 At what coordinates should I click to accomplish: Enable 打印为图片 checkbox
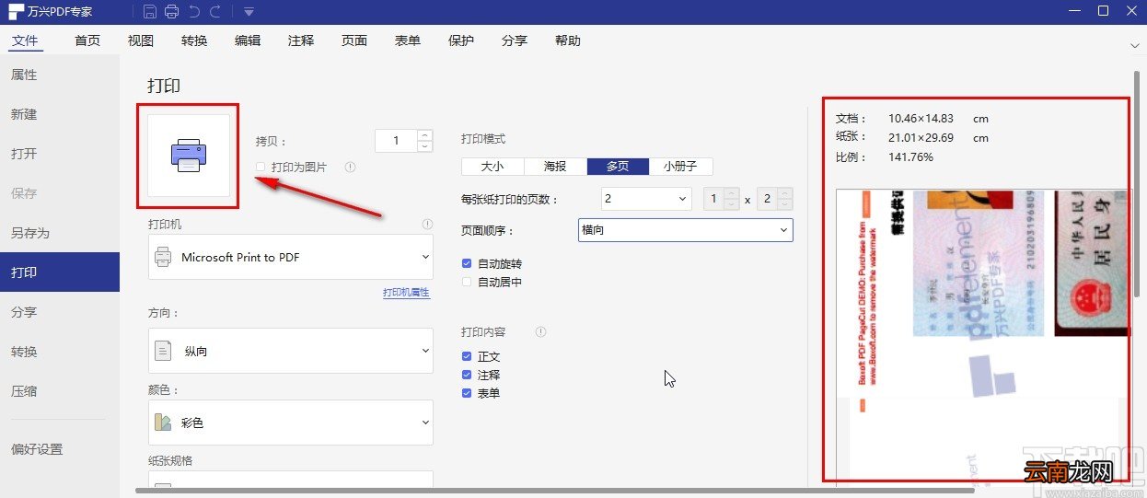pos(261,167)
